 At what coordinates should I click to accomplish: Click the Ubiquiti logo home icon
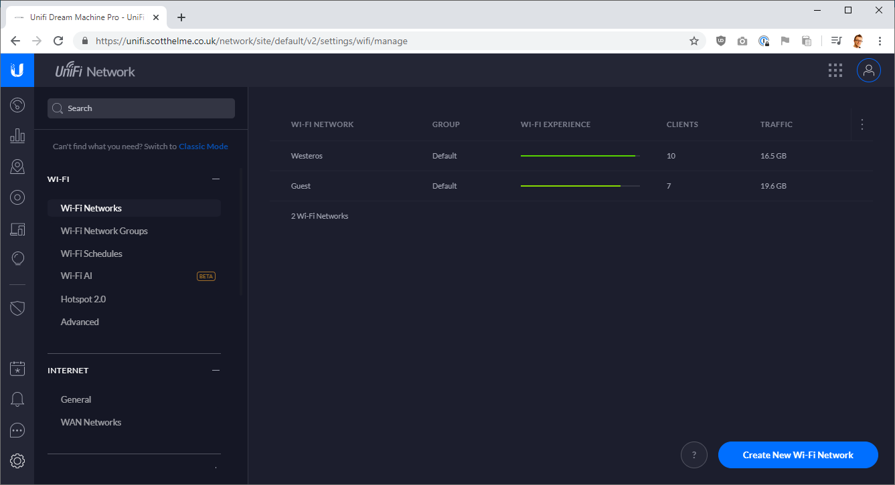(x=17, y=70)
